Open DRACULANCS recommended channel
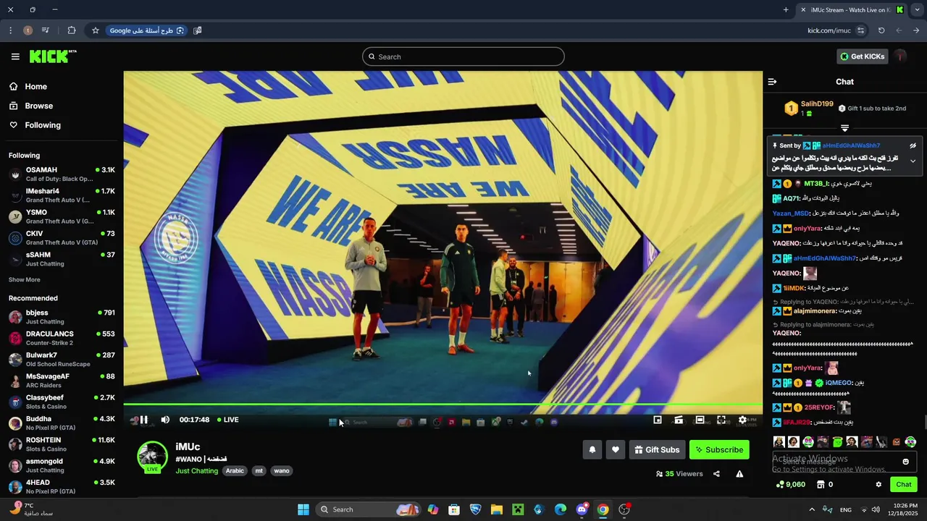 point(62,338)
